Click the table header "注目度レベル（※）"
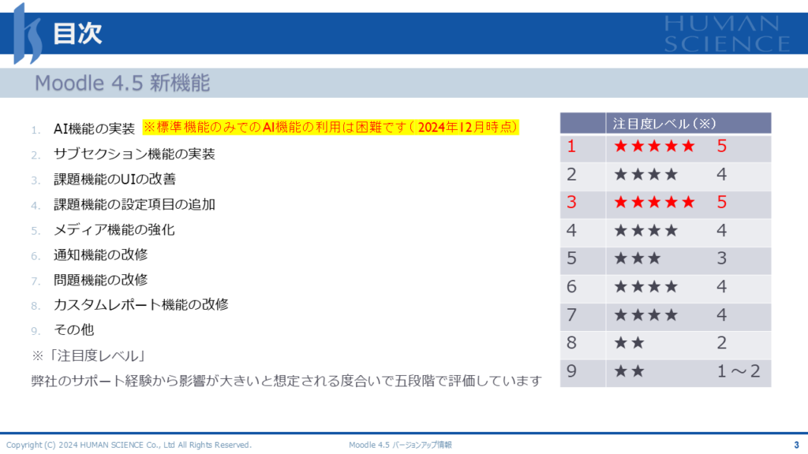Viewport: 808px width, 454px height. pos(664,124)
